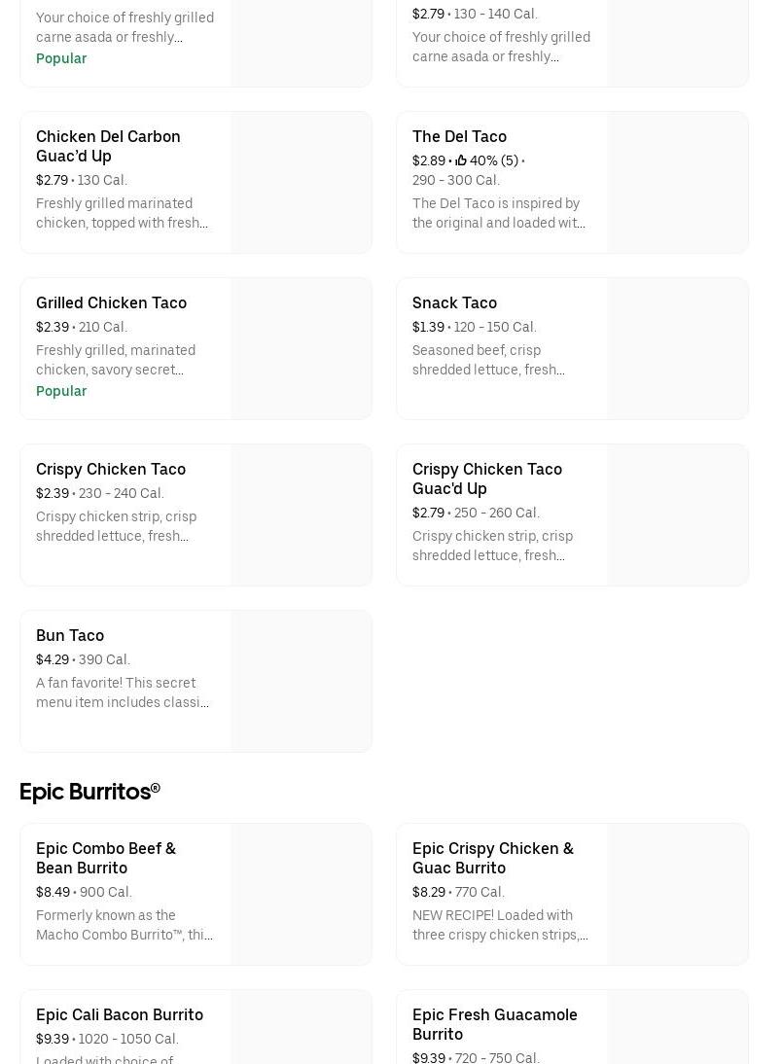Open the Chicken Del Carbon Guac'd Up item
This screenshot has width=782, height=1064.
click(x=108, y=146)
